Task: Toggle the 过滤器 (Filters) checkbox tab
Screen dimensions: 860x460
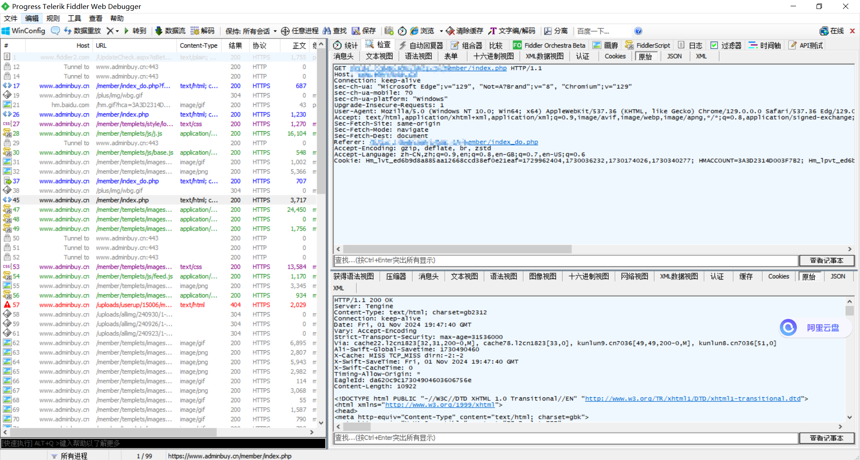Action: (726, 45)
